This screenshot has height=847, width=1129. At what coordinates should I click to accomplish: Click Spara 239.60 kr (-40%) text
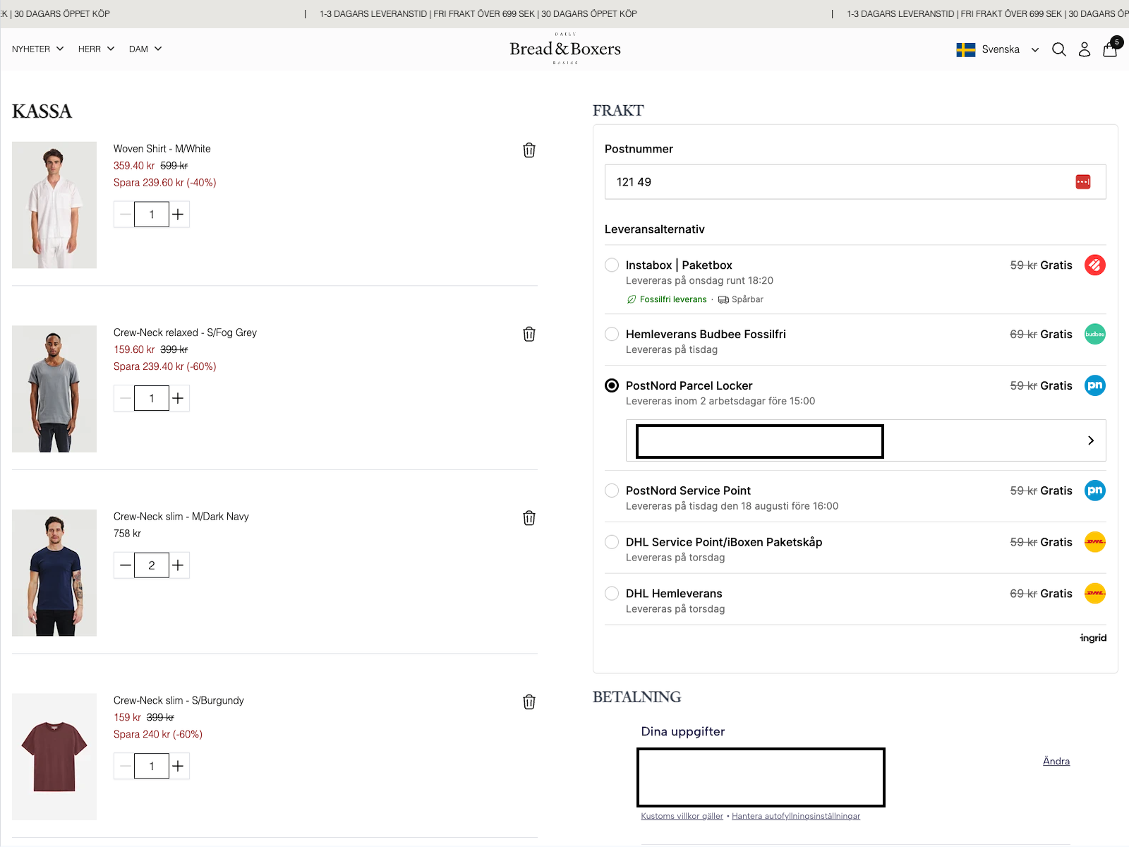point(165,183)
